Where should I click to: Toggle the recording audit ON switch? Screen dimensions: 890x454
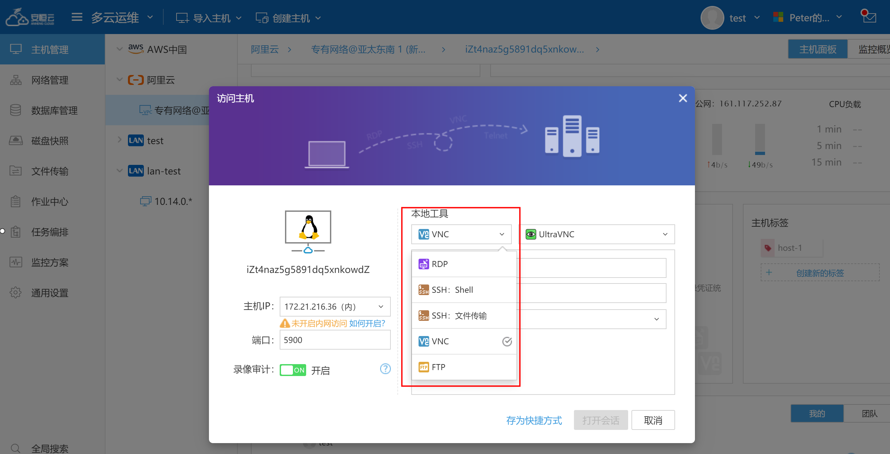[293, 370]
